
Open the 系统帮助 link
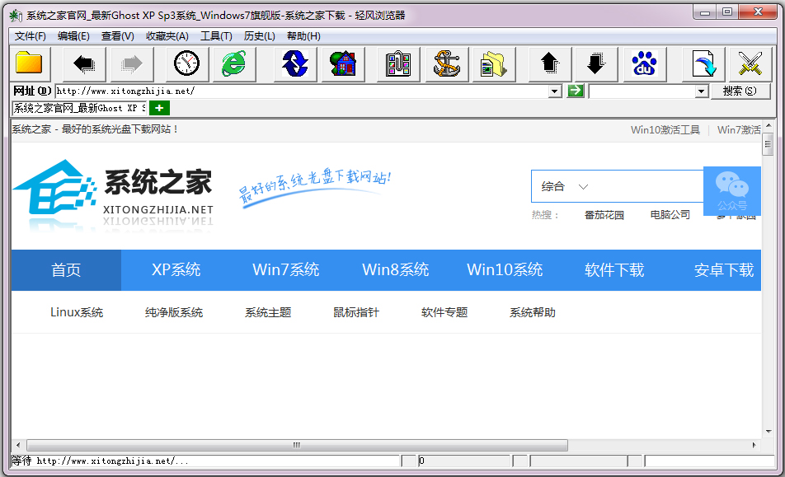532,312
